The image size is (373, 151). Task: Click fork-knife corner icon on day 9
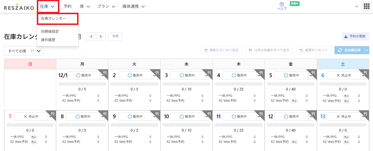coord(157,114)
